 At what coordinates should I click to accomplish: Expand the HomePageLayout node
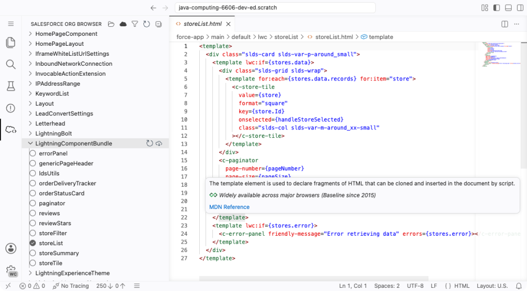pyautogui.click(x=30, y=44)
